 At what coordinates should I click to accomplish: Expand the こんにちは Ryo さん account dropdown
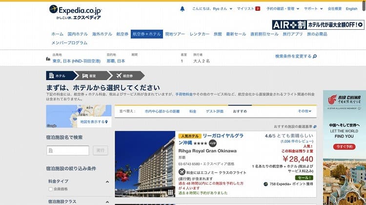(212, 9)
